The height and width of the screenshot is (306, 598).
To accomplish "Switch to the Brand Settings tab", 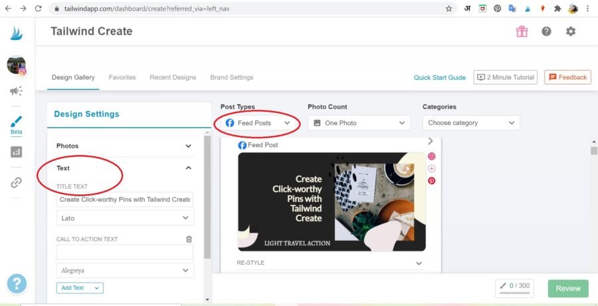I will coord(231,77).
